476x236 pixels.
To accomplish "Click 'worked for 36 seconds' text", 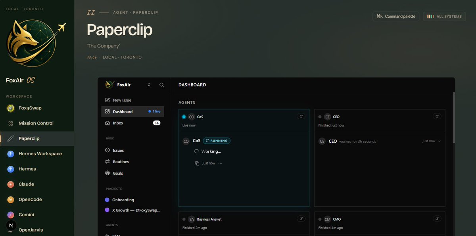I will 358,141.
